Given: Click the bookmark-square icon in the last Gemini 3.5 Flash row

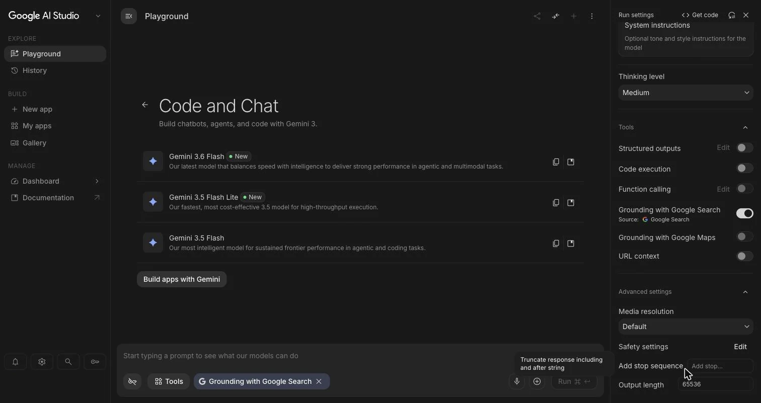Looking at the screenshot, I should pos(571,244).
